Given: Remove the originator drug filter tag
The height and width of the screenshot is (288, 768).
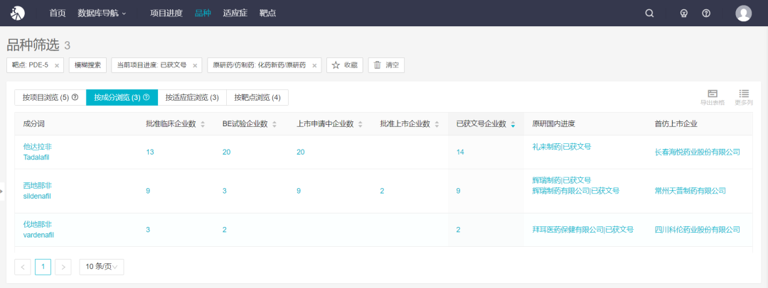Looking at the screenshot, I should pos(314,65).
